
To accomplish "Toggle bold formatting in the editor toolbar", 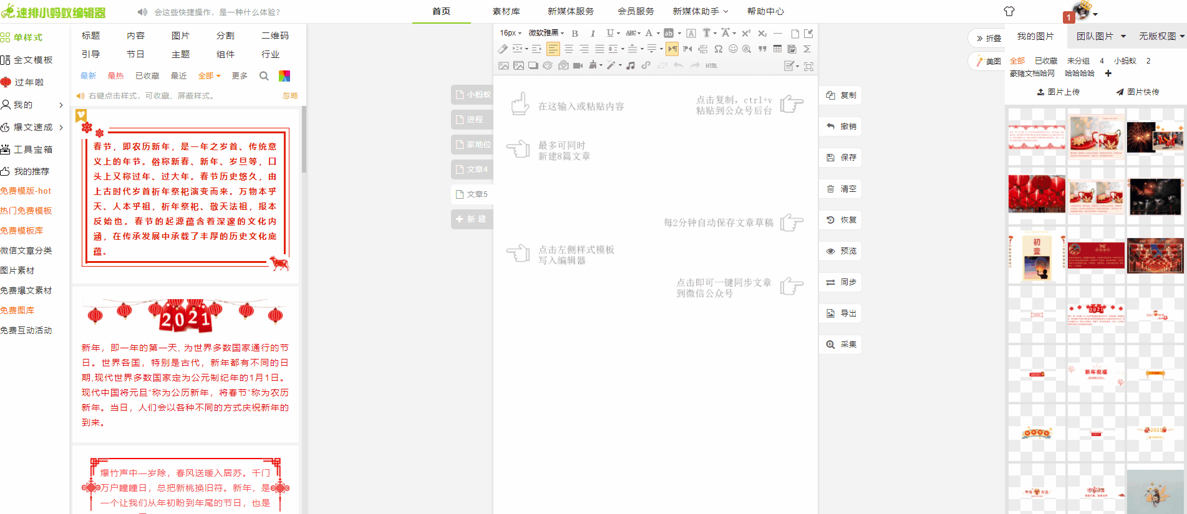I will click(x=575, y=33).
